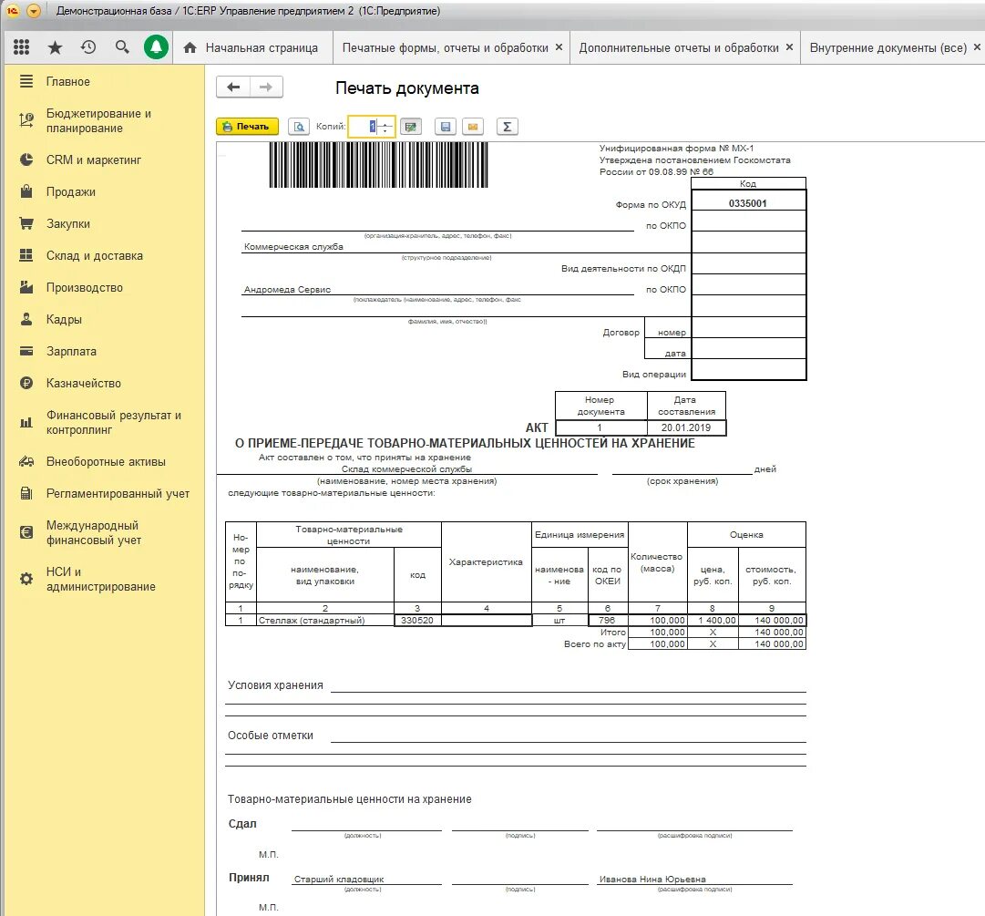Navigate forward with right arrow button

tap(266, 87)
